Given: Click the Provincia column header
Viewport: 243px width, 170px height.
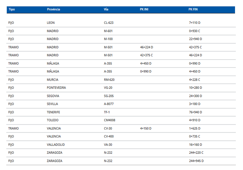Looking at the screenshot, I should pyautogui.click(x=53, y=9).
